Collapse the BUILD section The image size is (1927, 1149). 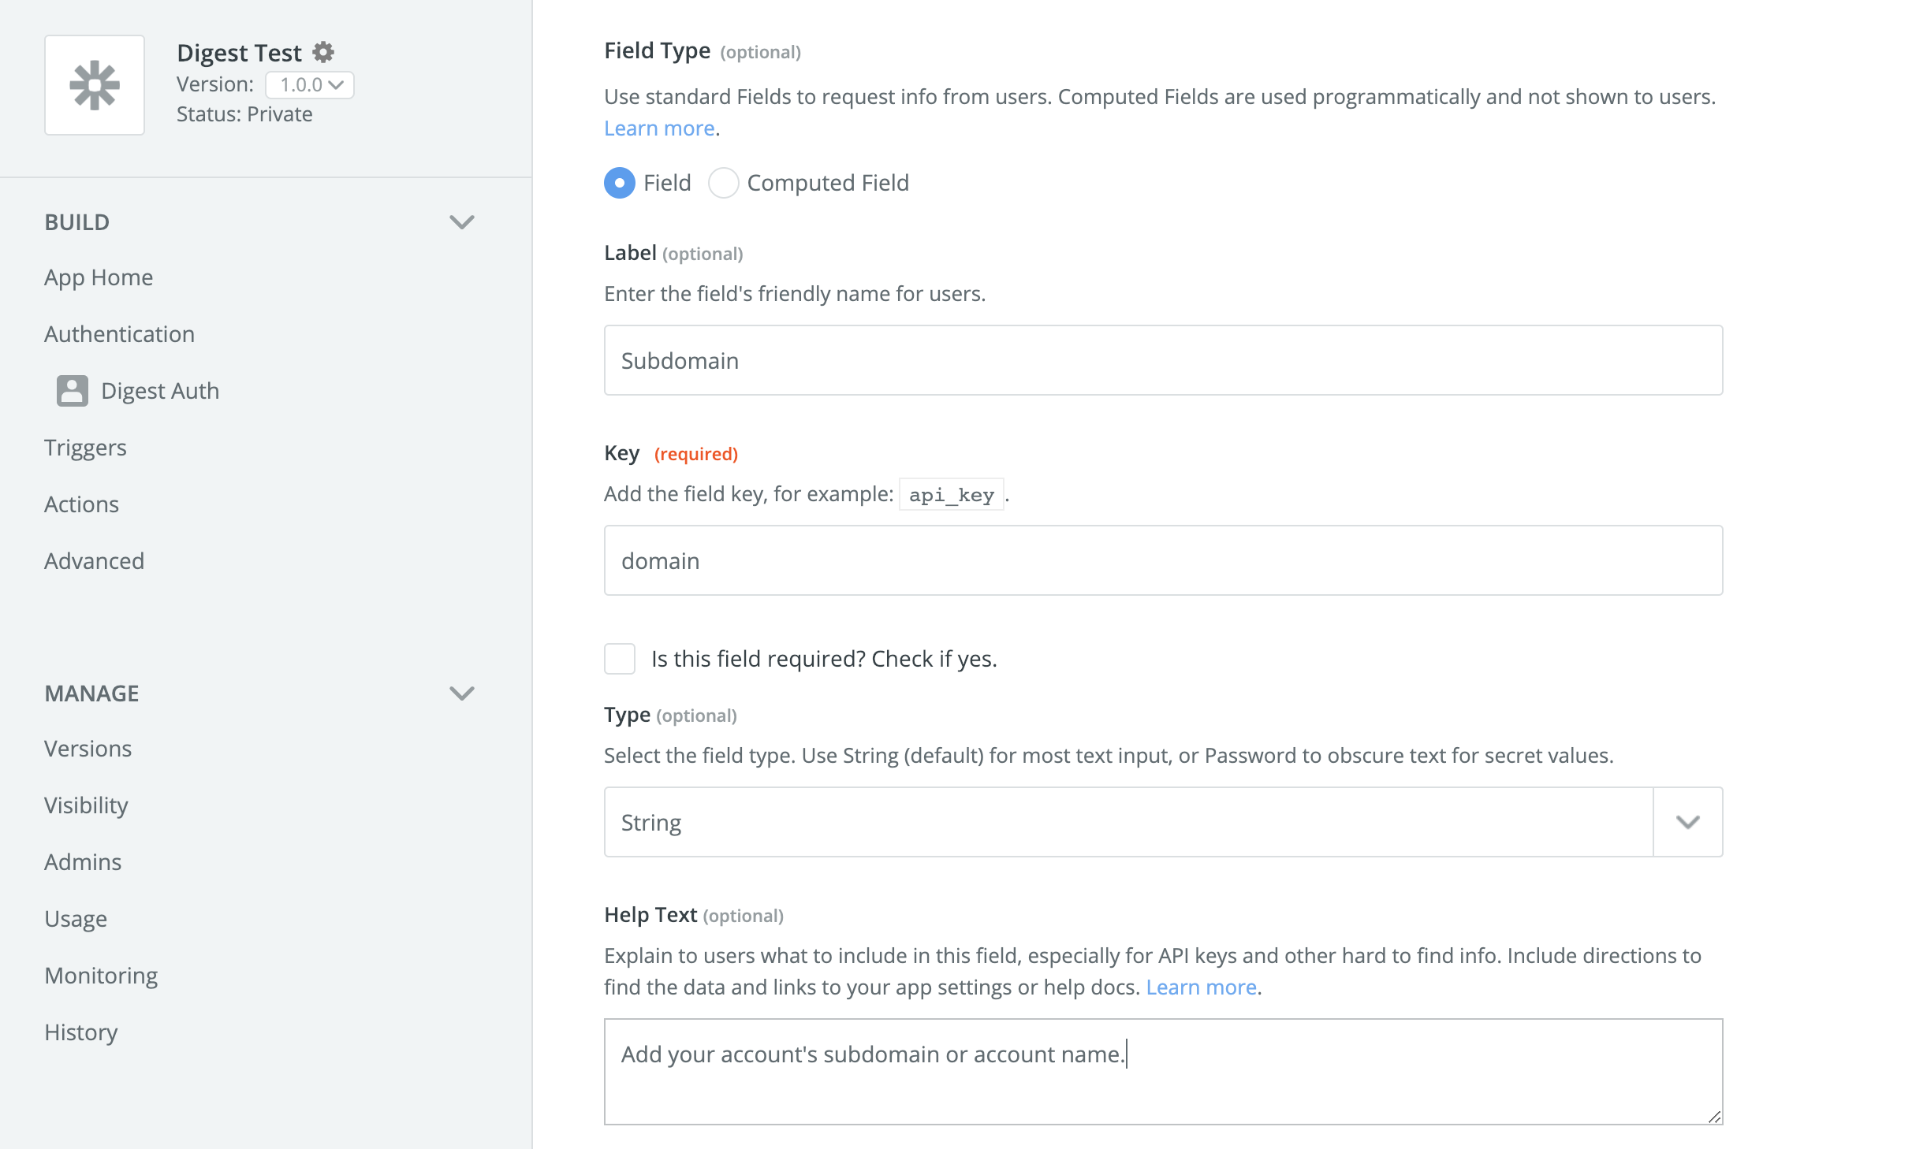[x=464, y=222]
